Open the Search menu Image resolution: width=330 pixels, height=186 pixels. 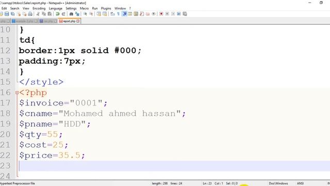15,8
